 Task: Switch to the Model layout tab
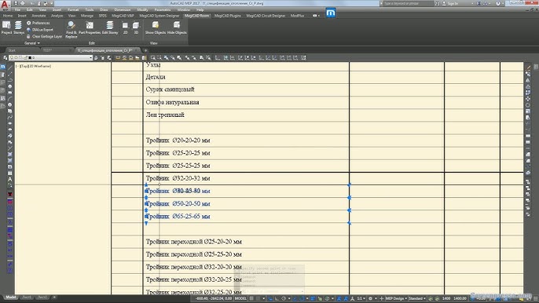click(11, 298)
